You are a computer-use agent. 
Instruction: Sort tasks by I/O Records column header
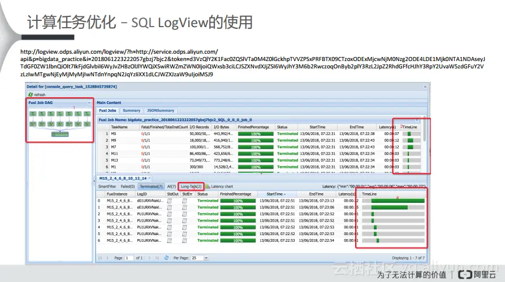point(199,127)
